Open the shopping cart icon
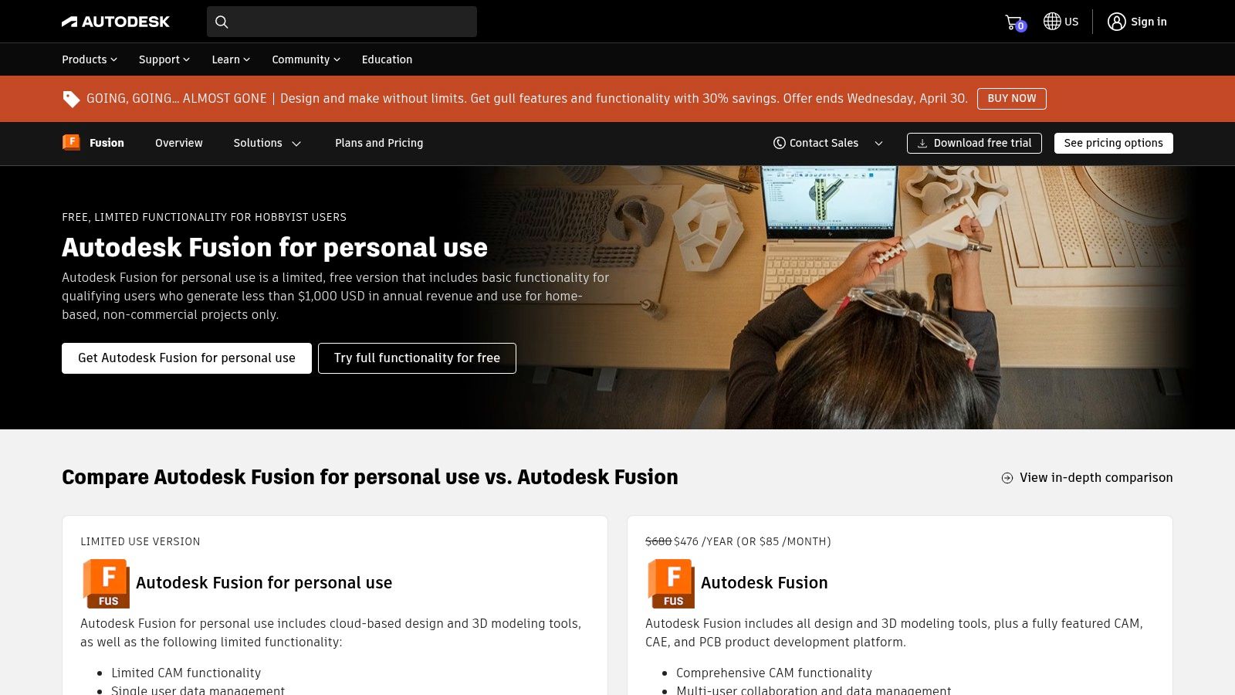1235x695 pixels. pos(1014,22)
